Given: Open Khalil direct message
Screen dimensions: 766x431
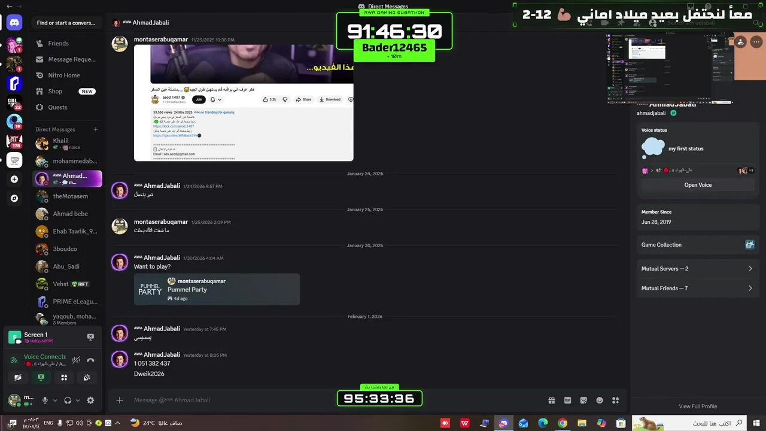Looking at the screenshot, I should [67, 144].
